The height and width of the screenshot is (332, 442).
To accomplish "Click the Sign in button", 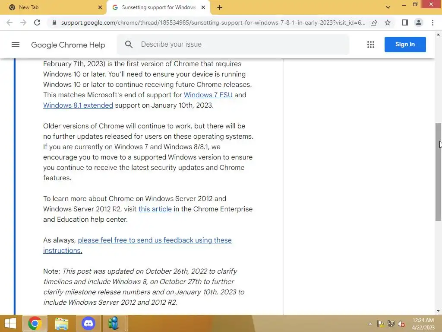I will pyautogui.click(x=405, y=45).
